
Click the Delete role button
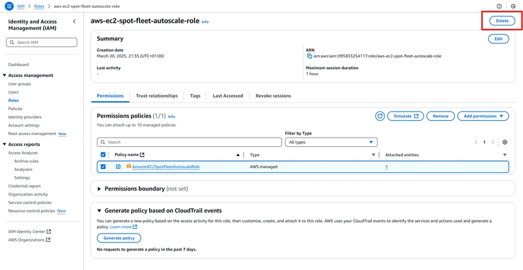(x=502, y=21)
